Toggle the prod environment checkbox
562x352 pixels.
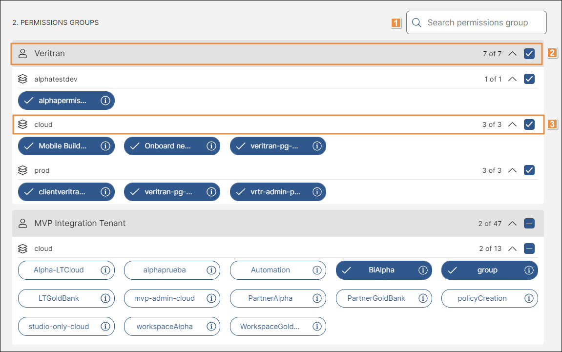(x=529, y=170)
